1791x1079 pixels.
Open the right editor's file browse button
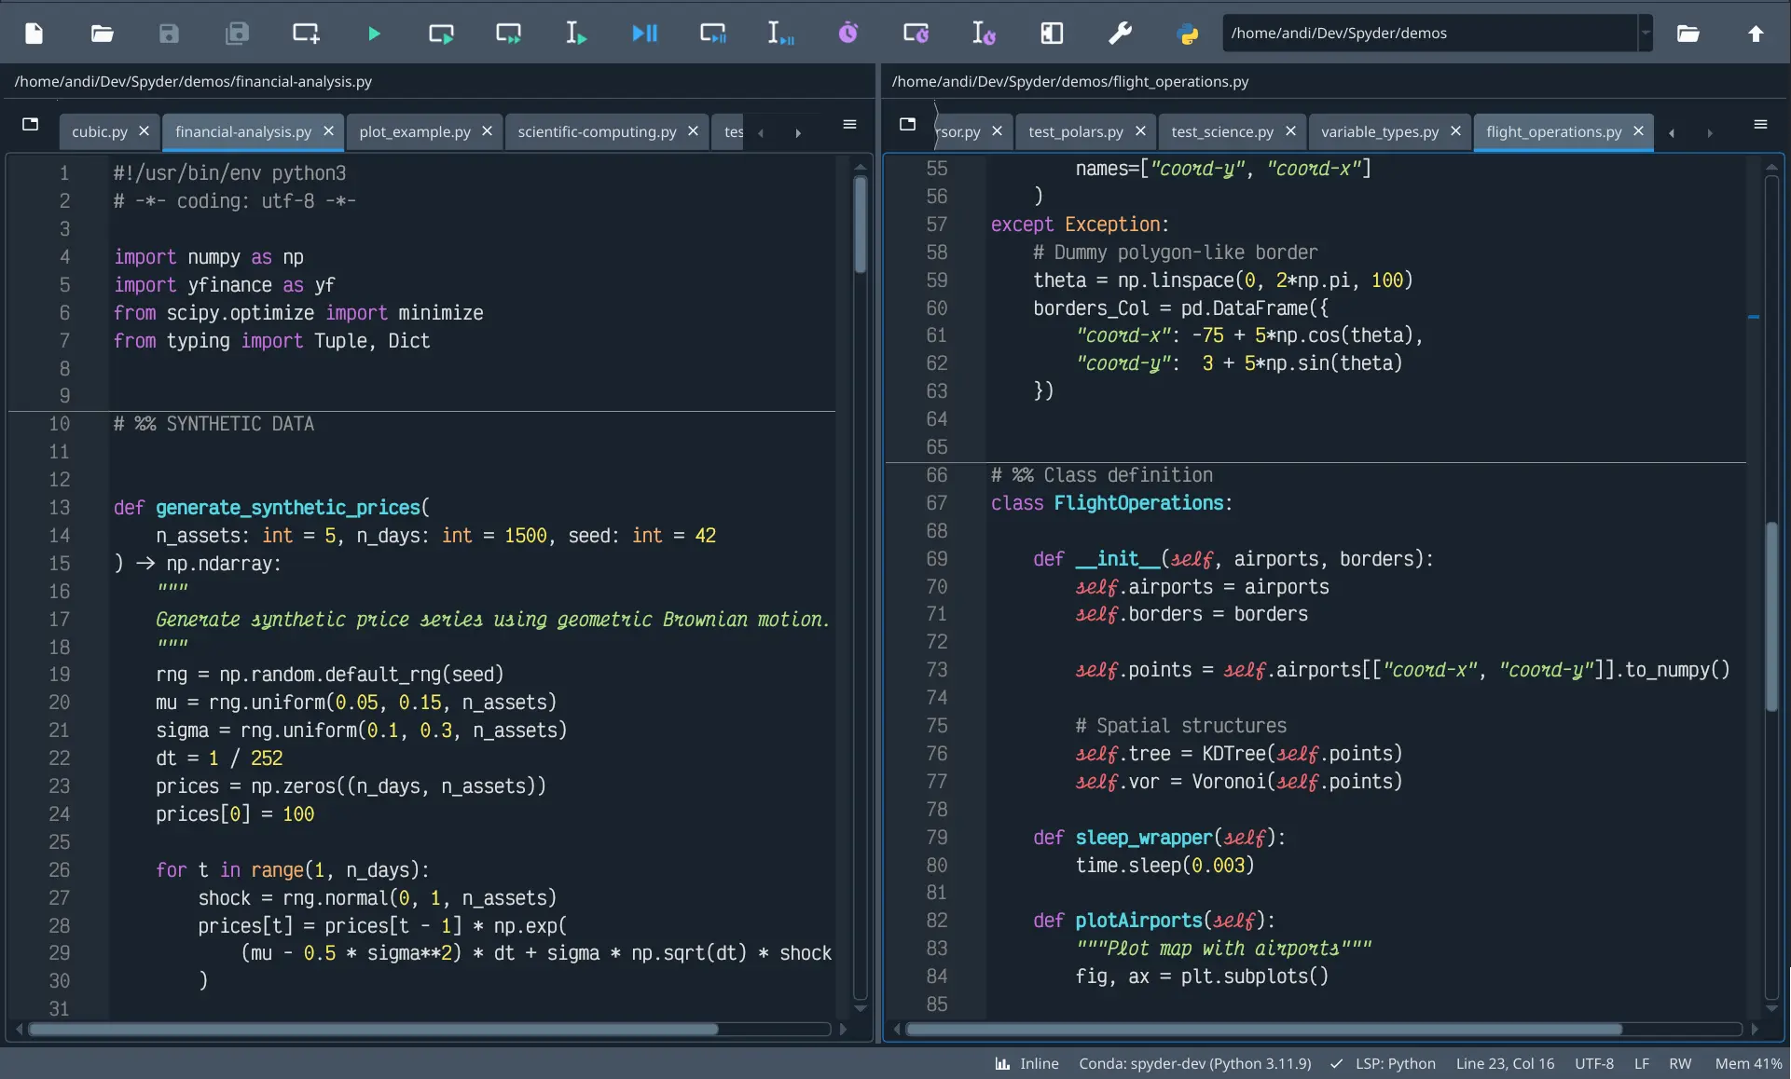click(x=907, y=124)
